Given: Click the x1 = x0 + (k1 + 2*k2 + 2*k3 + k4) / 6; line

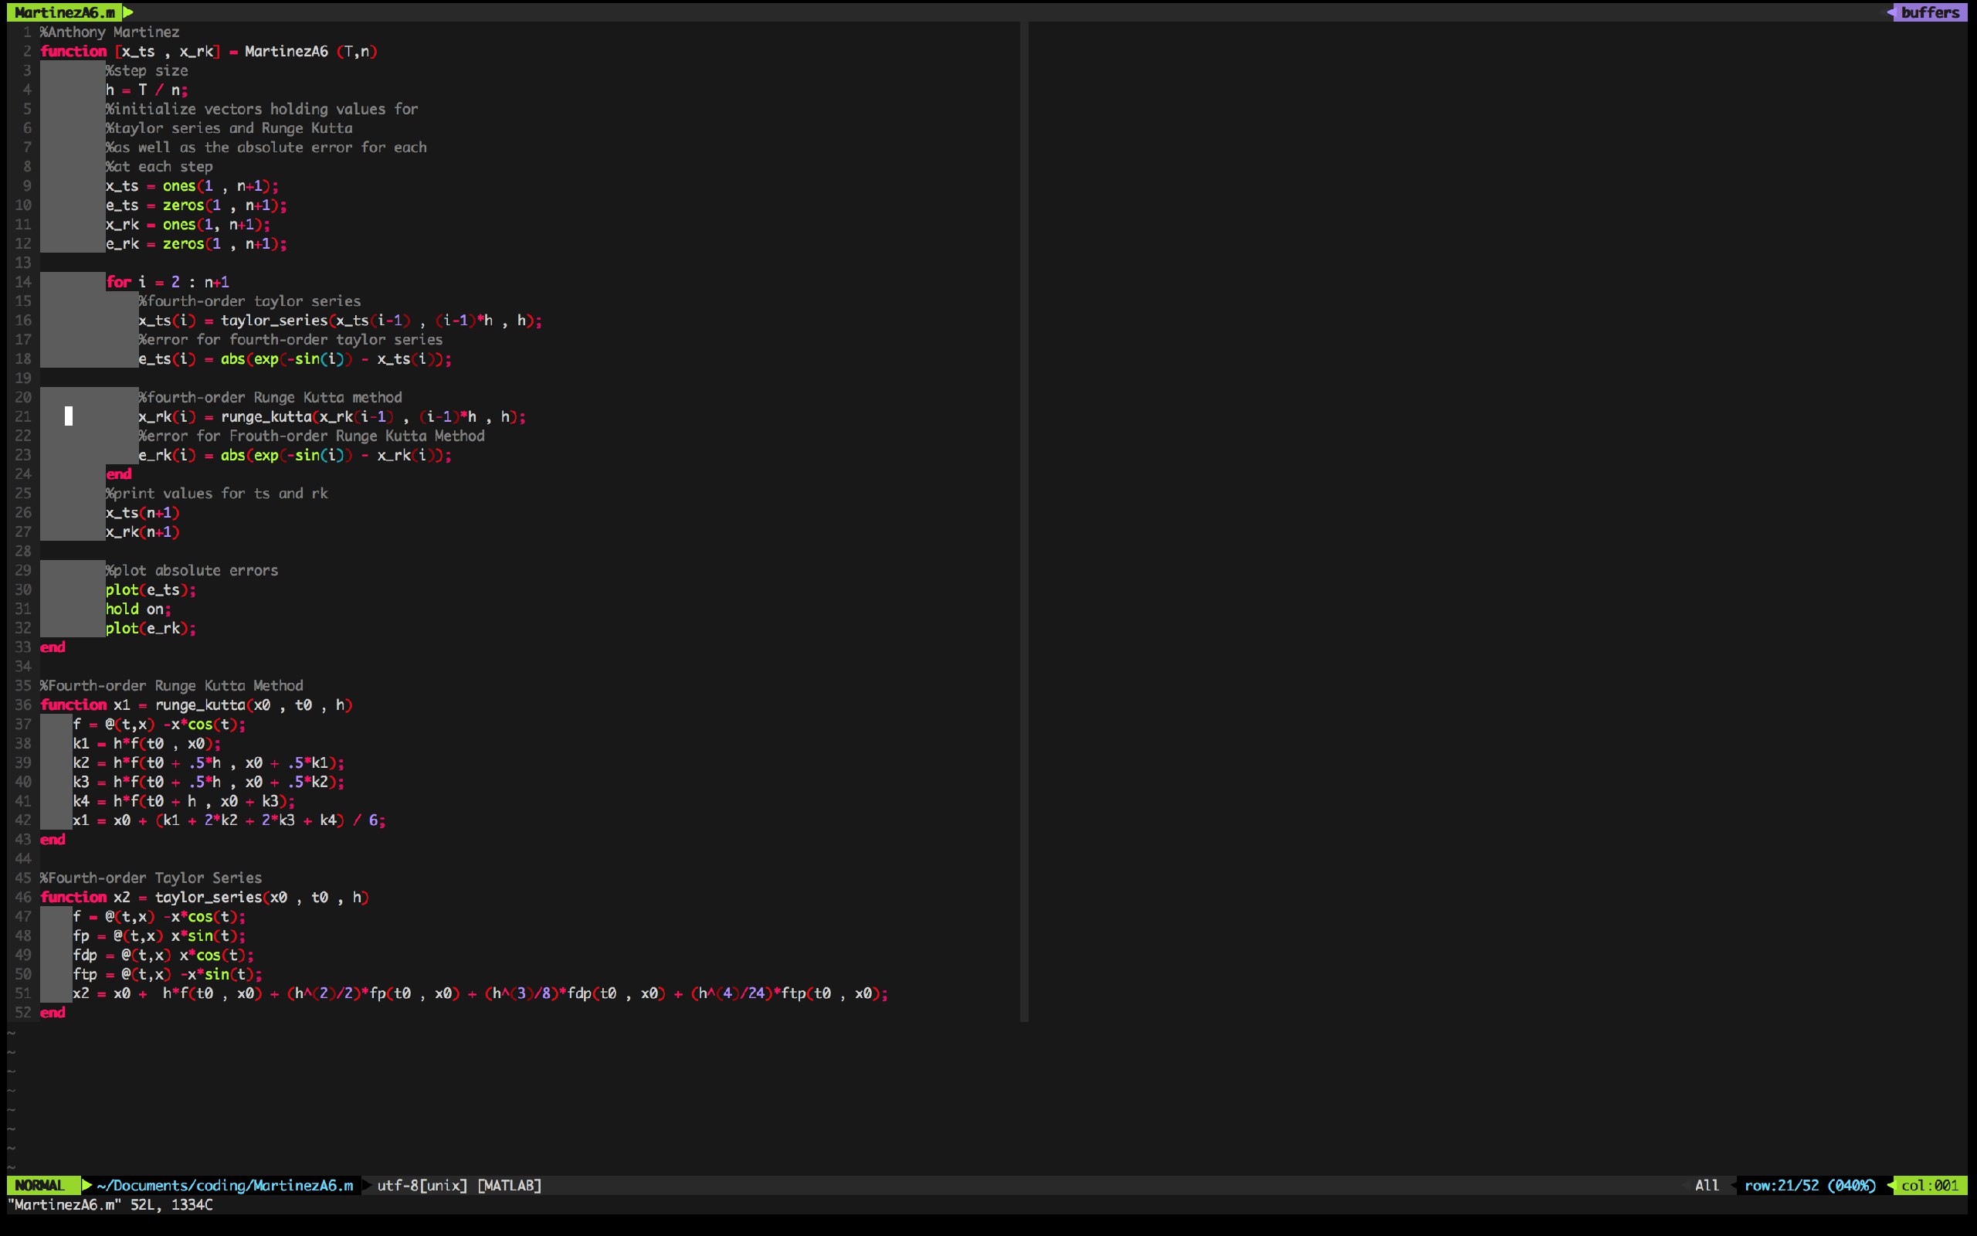Looking at the screenshot, I should [229, 820].
